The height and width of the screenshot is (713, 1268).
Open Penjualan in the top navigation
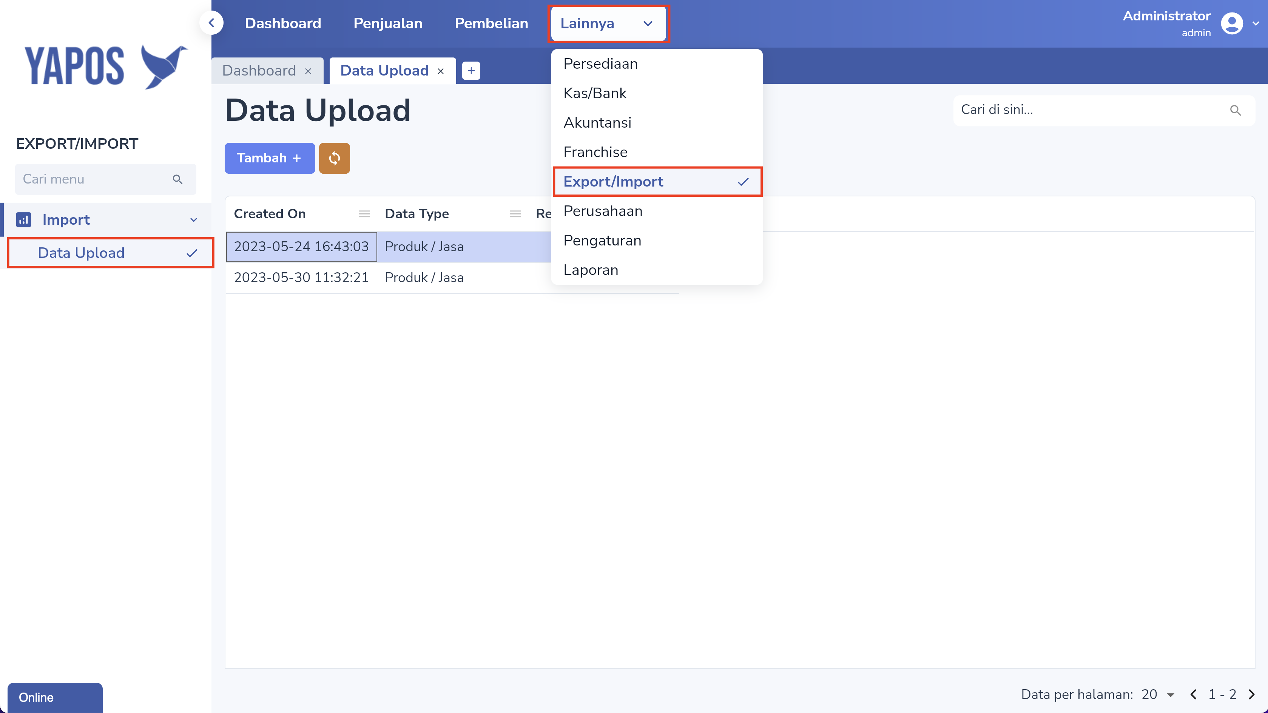point(388,23)
